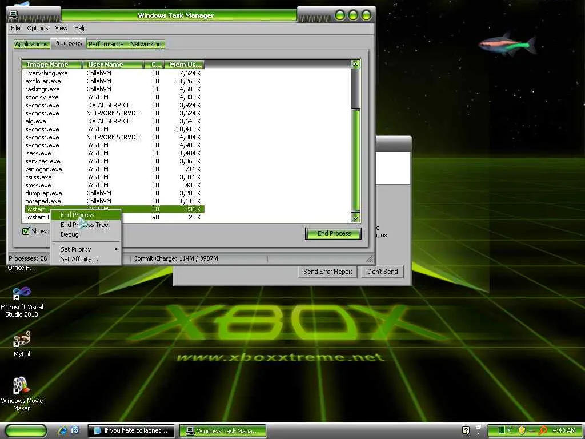The image size is (585, 439).
Task: Open the Options menu
Action: tap(37, 28)
